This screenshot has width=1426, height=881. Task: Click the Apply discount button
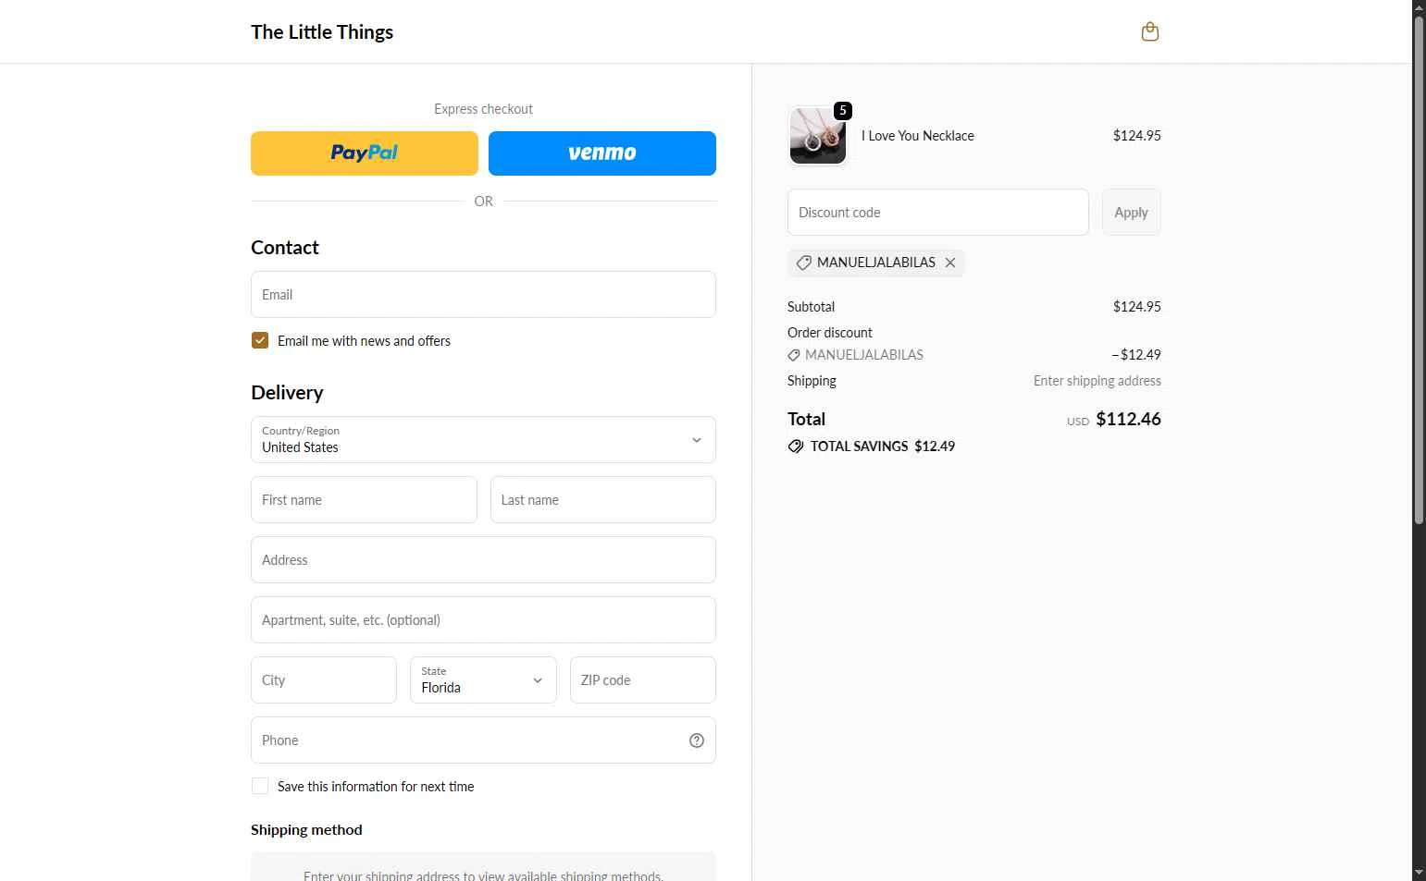coord(1131,213)
